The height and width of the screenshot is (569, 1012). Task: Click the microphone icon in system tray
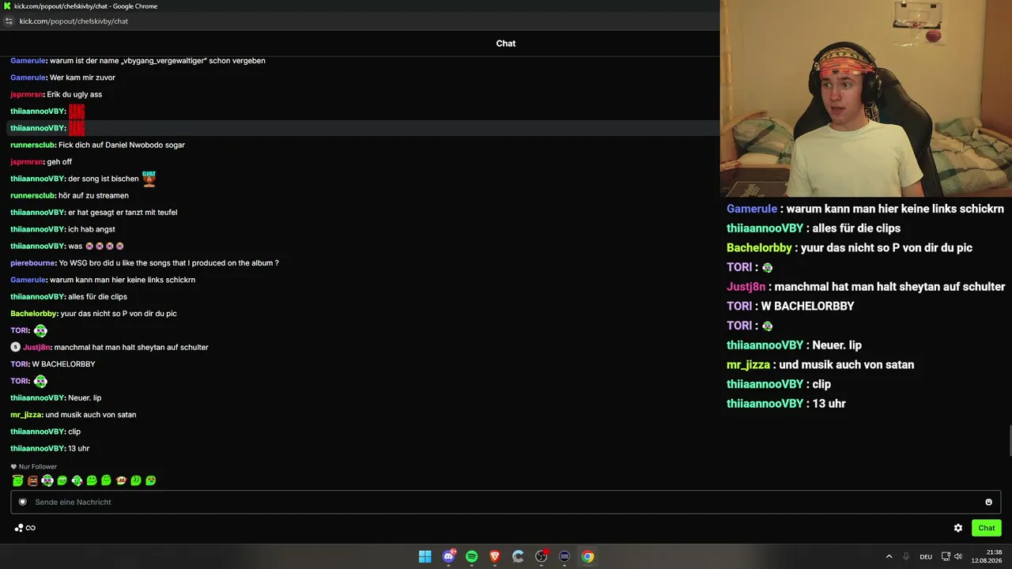[906, 556]
